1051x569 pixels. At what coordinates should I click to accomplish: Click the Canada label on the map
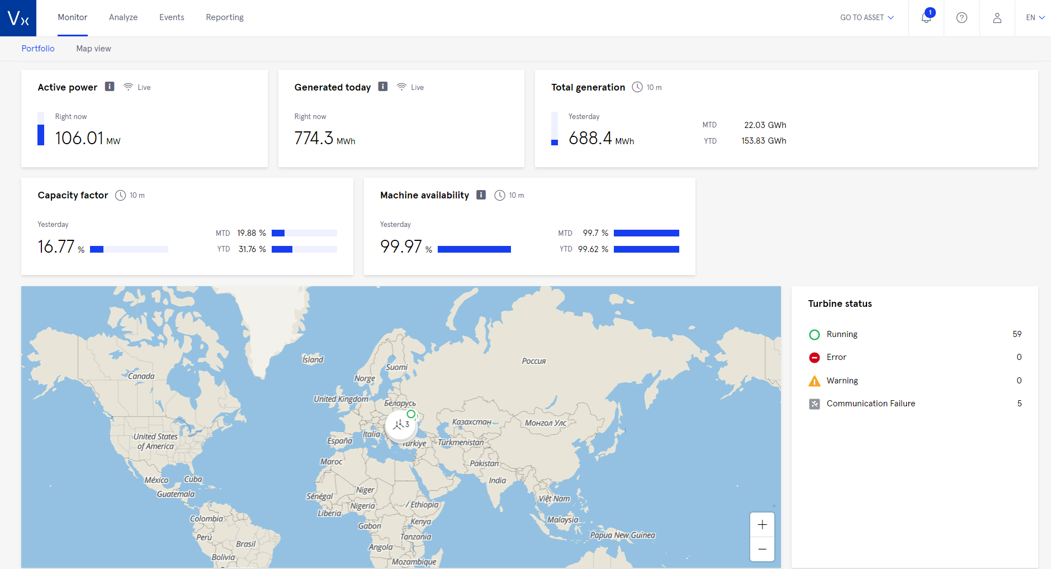[141, 376]
